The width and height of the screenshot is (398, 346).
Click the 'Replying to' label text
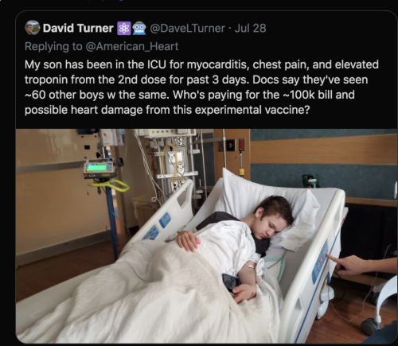tap(53, 47)
